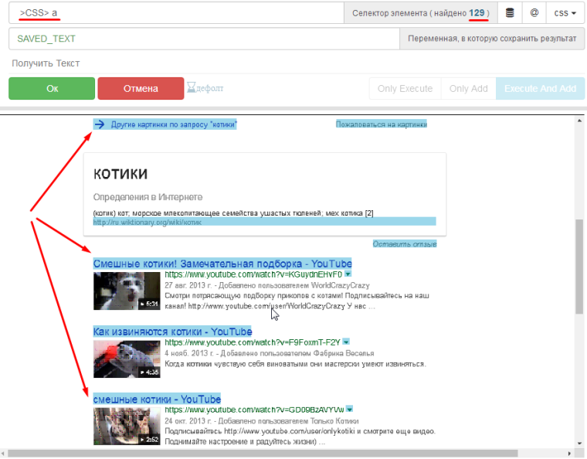Click the hourglass дефолт link
The width and height of the screenshot is (587, 459).
tap(205, 88)
